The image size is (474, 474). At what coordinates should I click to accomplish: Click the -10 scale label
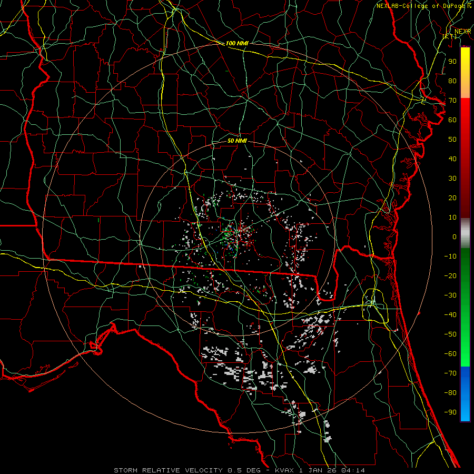(x=450, y=256)
